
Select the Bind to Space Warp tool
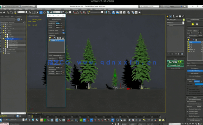[15, 12]
